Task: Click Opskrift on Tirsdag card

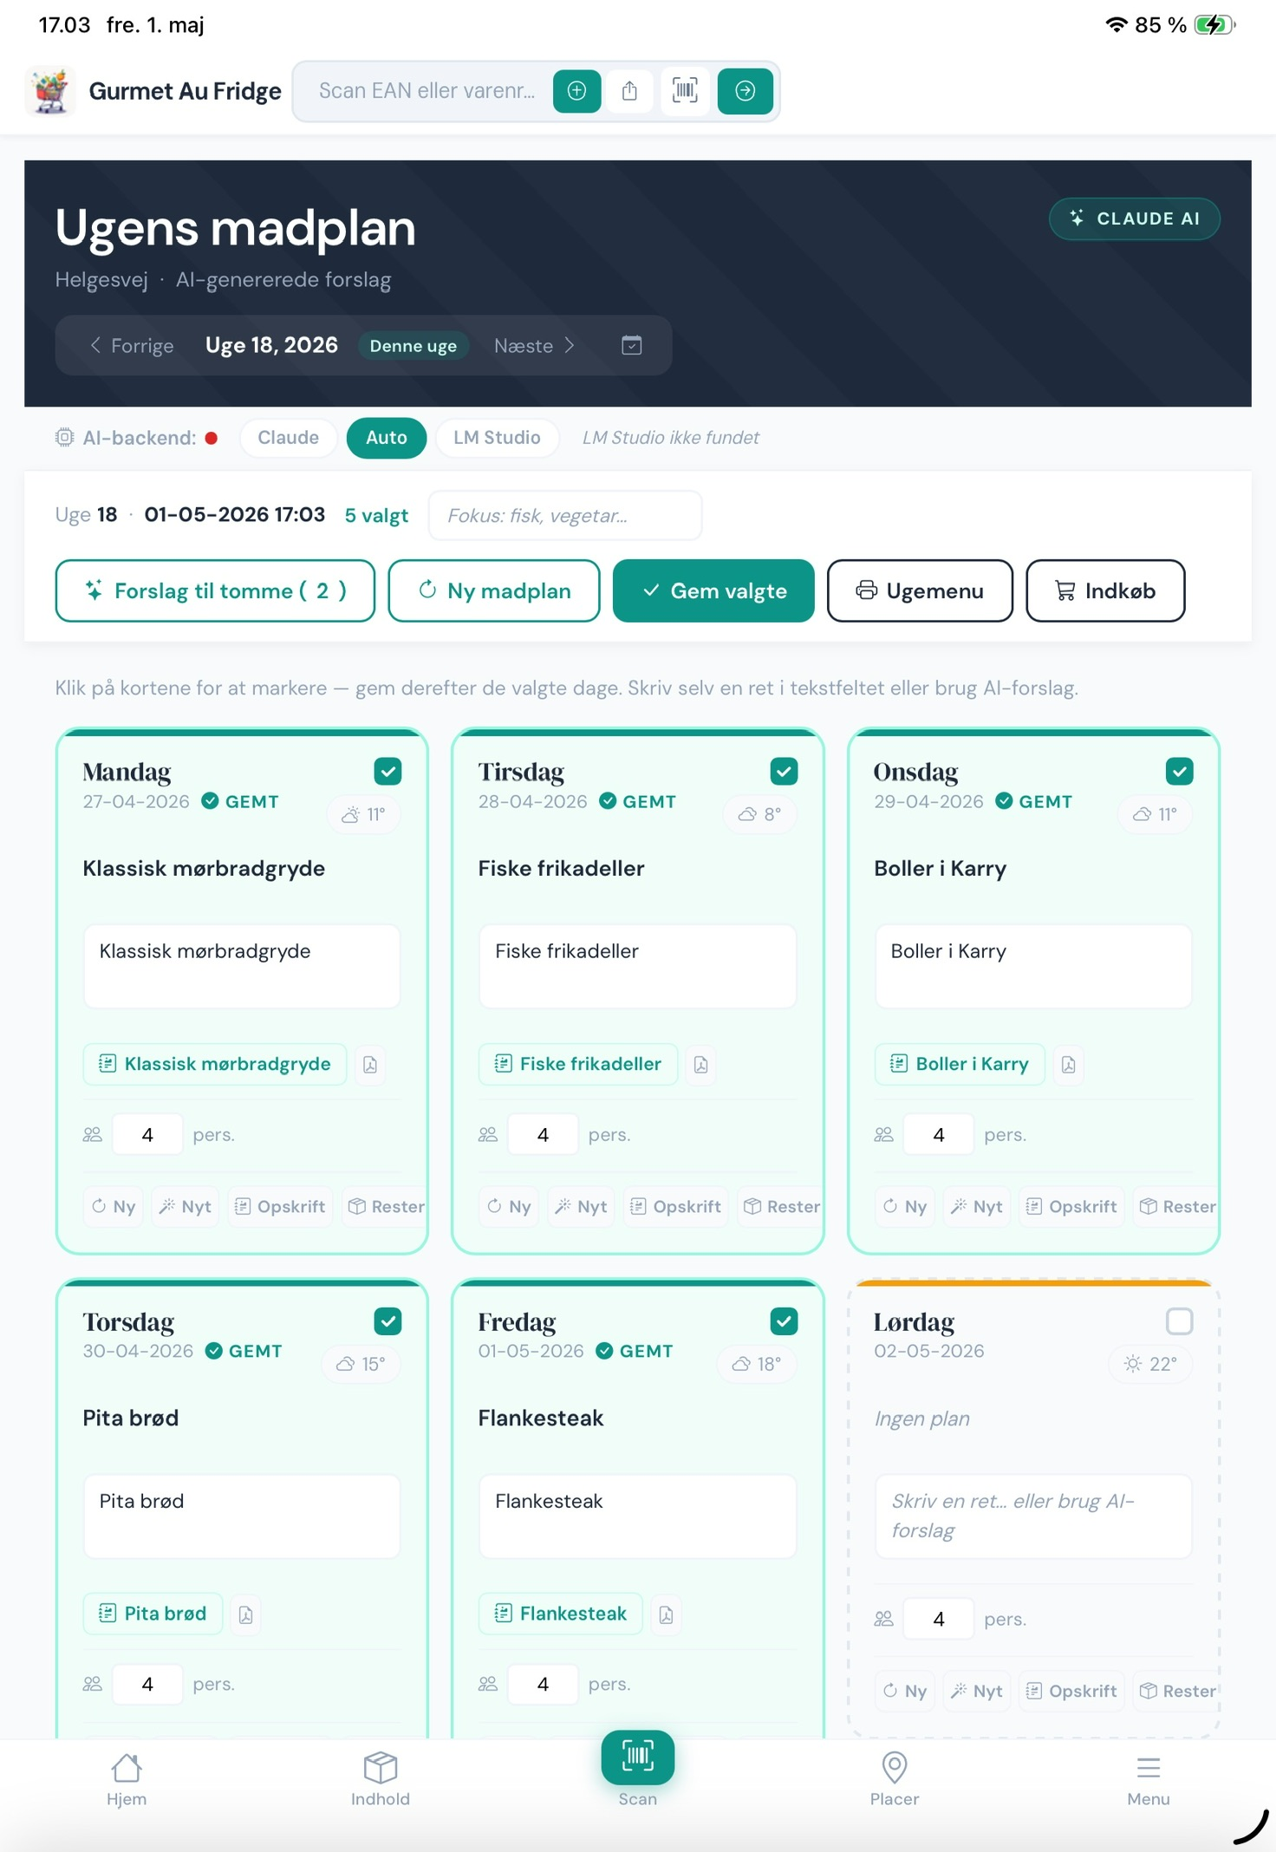Action: pos(676,1206)
